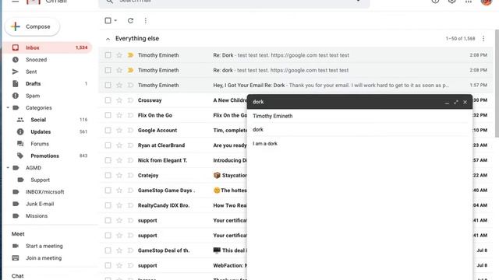Click Join a meeting
This screenshot has width=499, height=280.
44,258
